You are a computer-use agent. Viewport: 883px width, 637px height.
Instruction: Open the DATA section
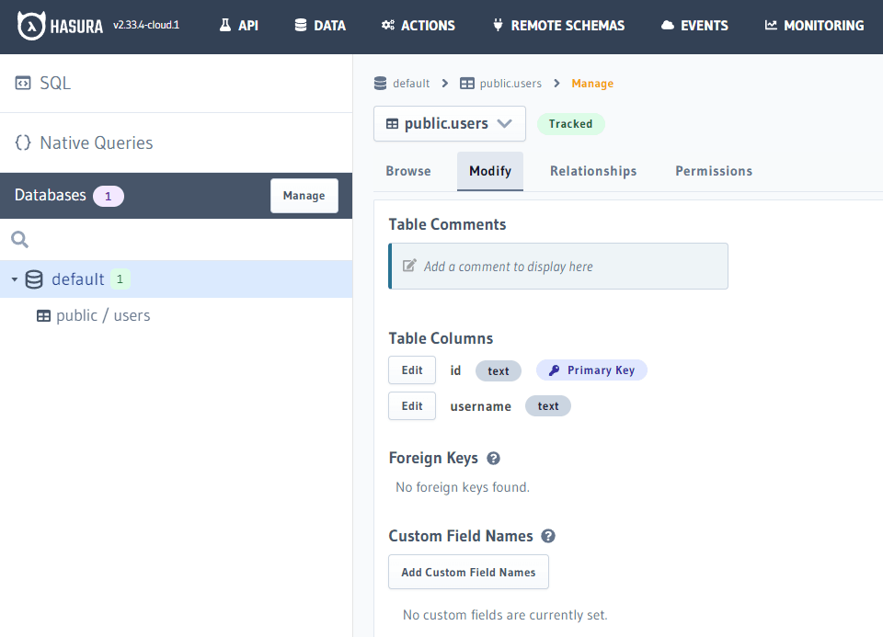pyautogui.click(x=320, y=26)
